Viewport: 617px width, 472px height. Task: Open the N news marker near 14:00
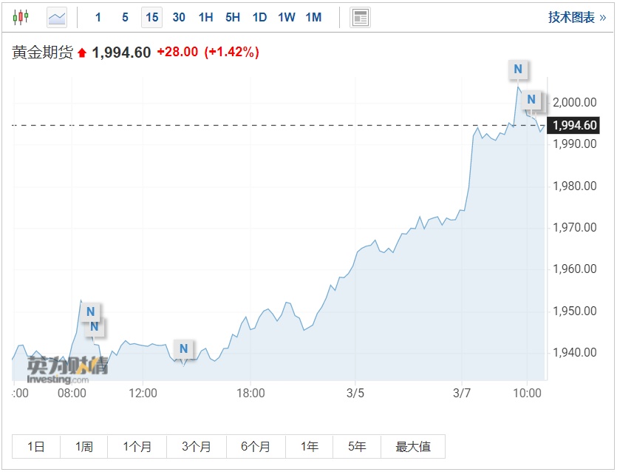point(184,348)
